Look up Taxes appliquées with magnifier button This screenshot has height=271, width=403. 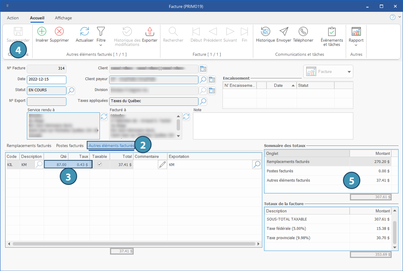click(x=203, y=101)
